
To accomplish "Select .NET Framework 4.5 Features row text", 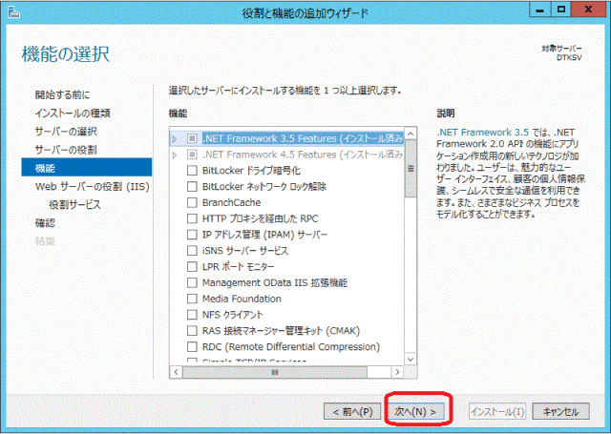I will click(x=303, y=155).
